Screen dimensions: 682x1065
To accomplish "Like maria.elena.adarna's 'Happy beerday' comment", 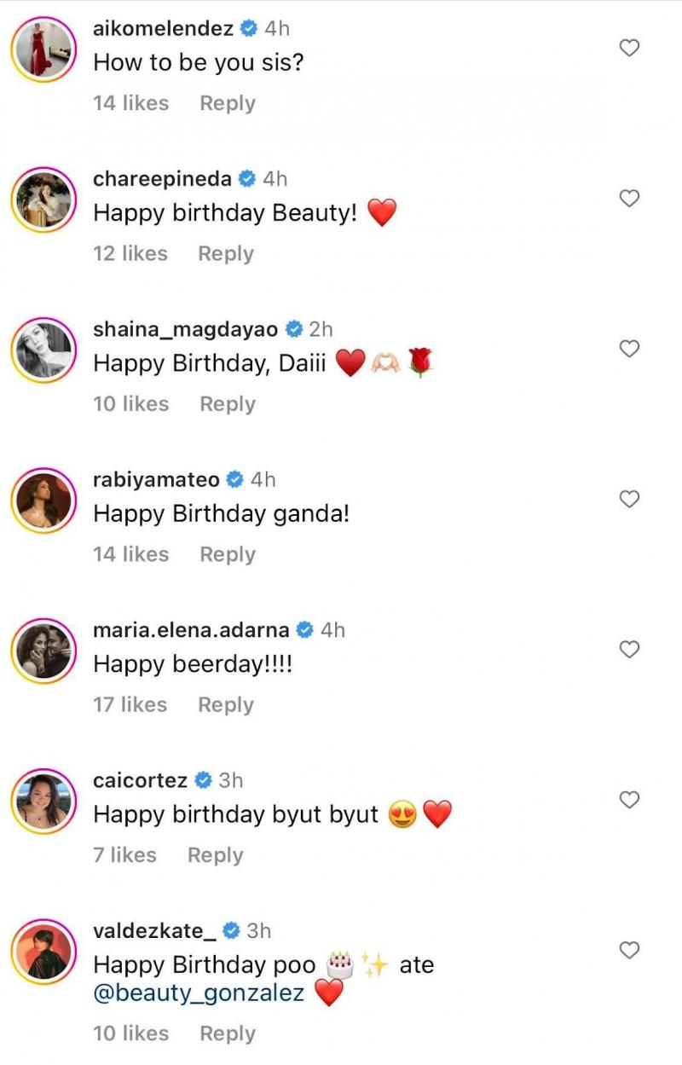I will [x=629, y=650].
